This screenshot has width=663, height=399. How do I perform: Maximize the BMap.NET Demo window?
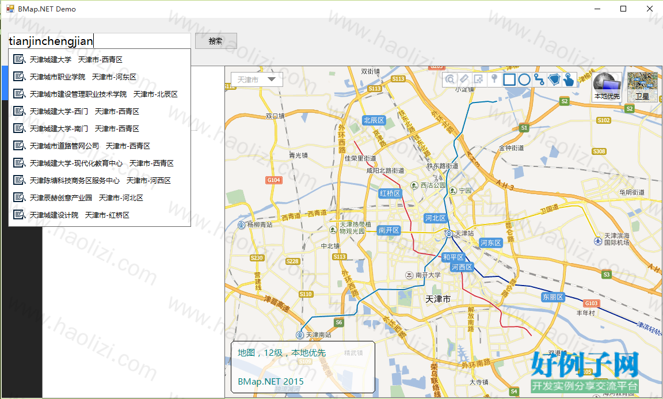pos(623,9)
